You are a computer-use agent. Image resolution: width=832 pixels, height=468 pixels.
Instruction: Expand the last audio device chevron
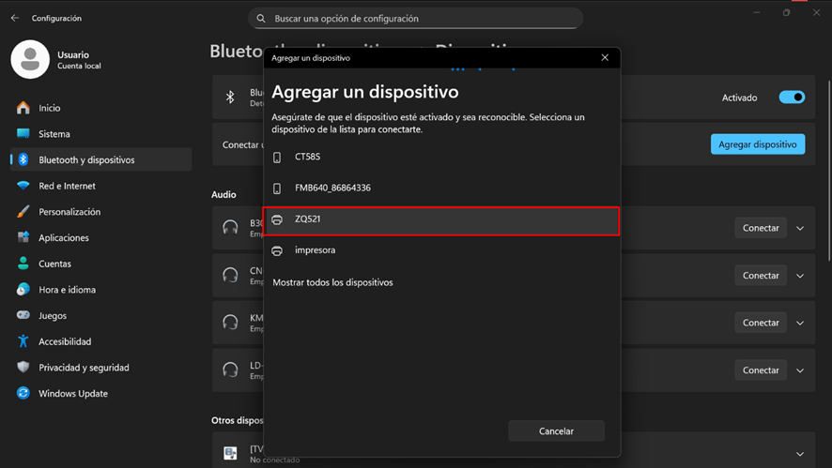click(x=800, y=370)
